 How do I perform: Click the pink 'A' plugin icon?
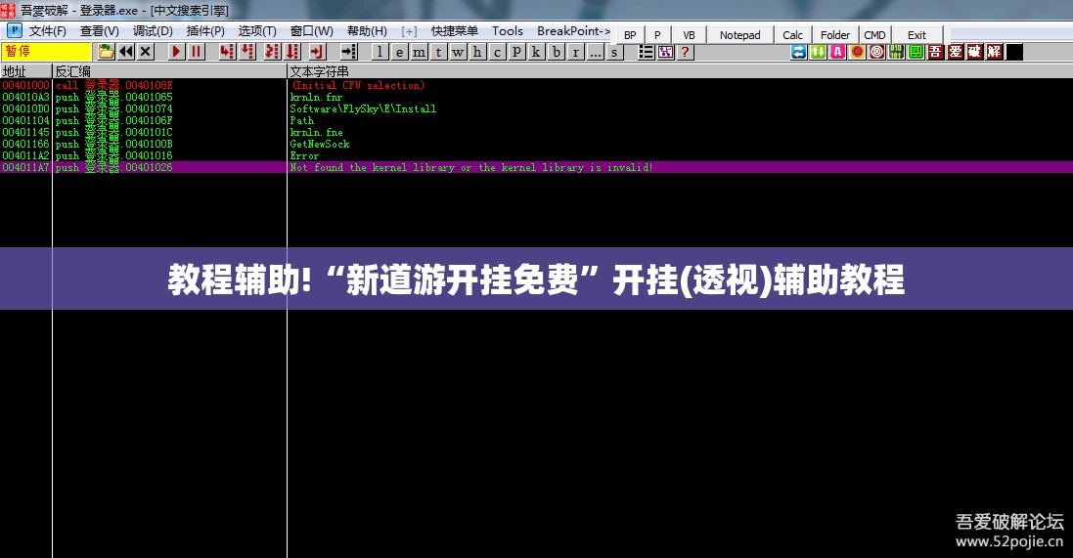pos(837,52)
